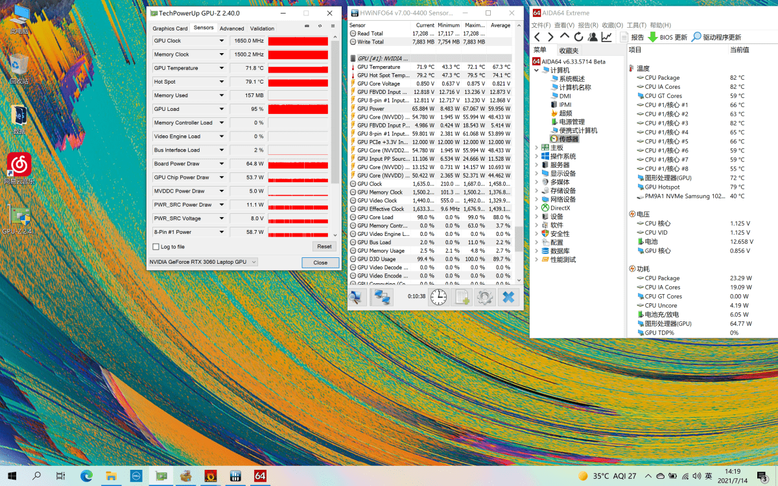
Task: Switch to 收藏夹 tab in AIDA64
Action: (569, 51)
